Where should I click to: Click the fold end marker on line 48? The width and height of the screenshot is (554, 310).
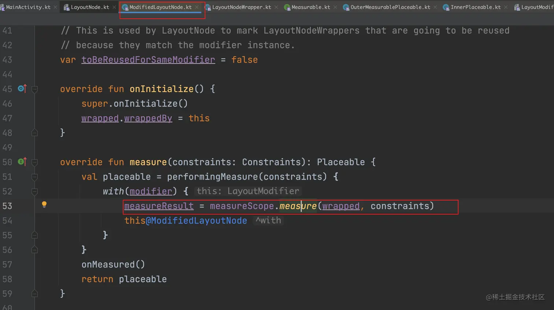(34, 132)
